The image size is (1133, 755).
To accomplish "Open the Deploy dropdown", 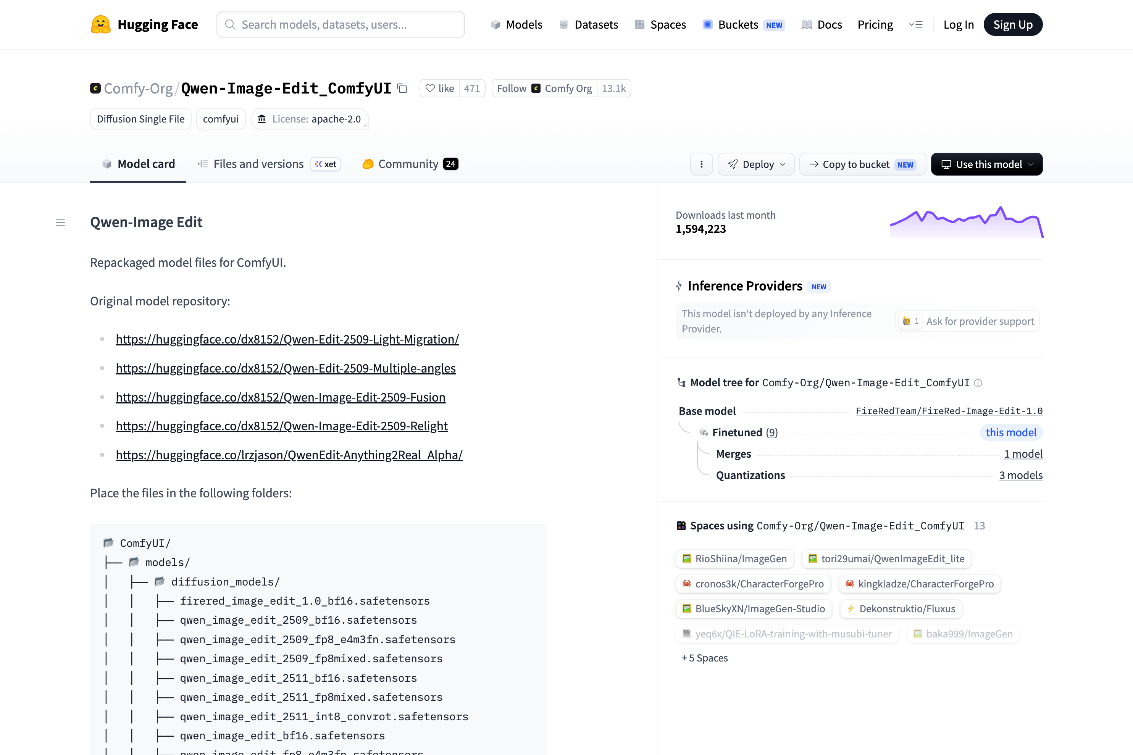I will pyautogui.click(x=756, y=164).
